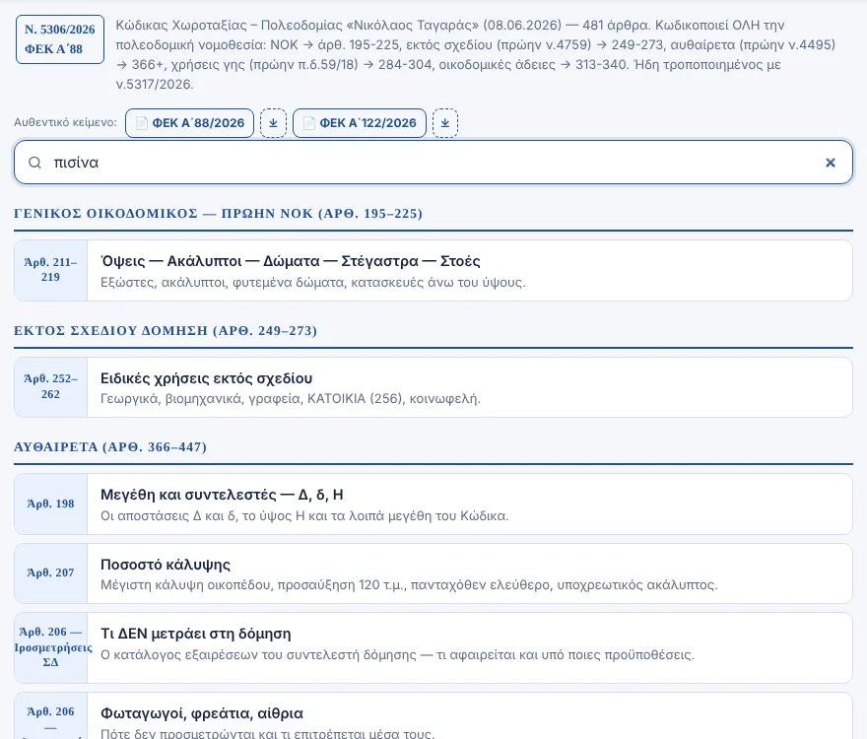Clear the search with the X icon

pyautogui.click(x=830, y=163)
